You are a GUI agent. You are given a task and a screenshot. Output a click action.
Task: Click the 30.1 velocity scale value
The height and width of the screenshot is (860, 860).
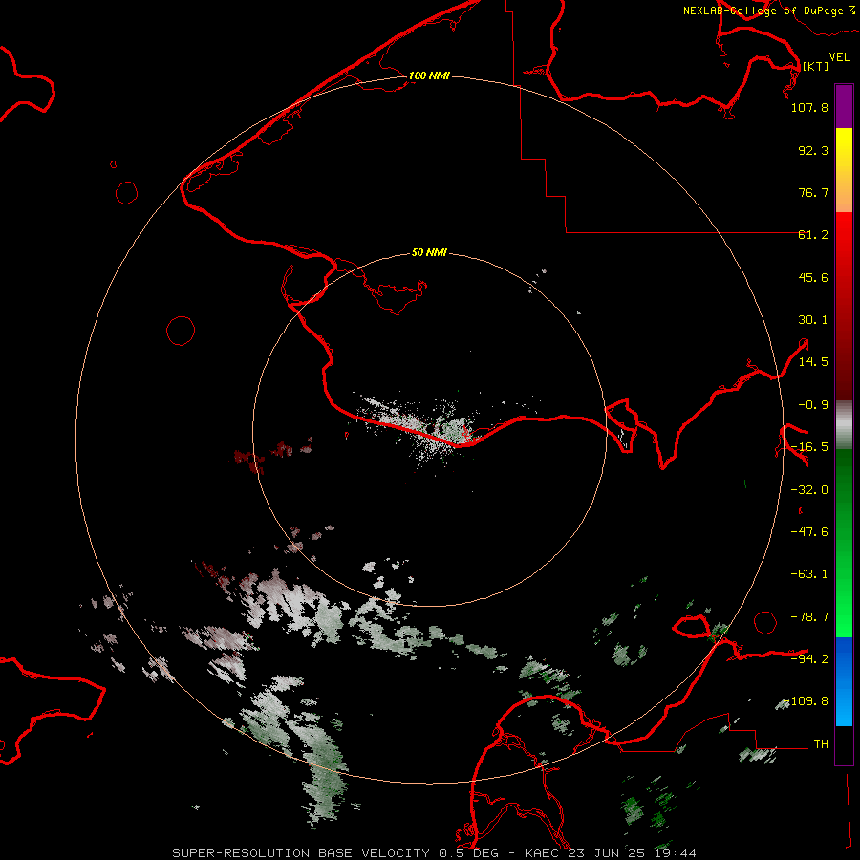coord(813,320)
